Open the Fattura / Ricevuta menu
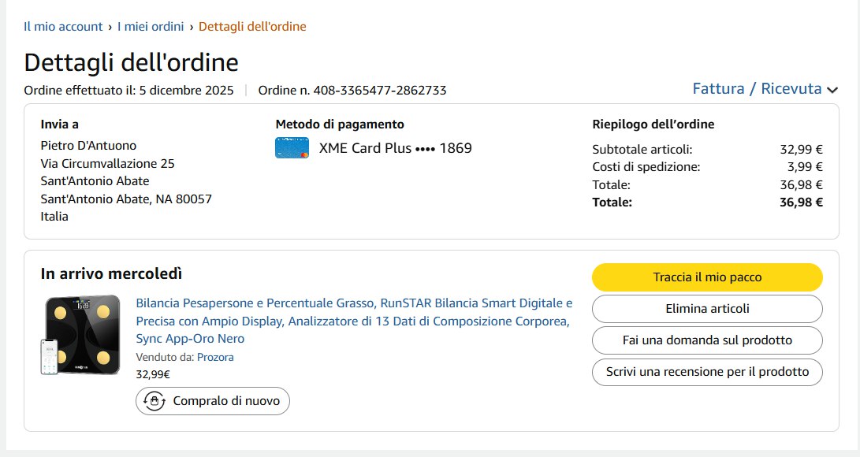The image size is (860, 457). [757, 89]
